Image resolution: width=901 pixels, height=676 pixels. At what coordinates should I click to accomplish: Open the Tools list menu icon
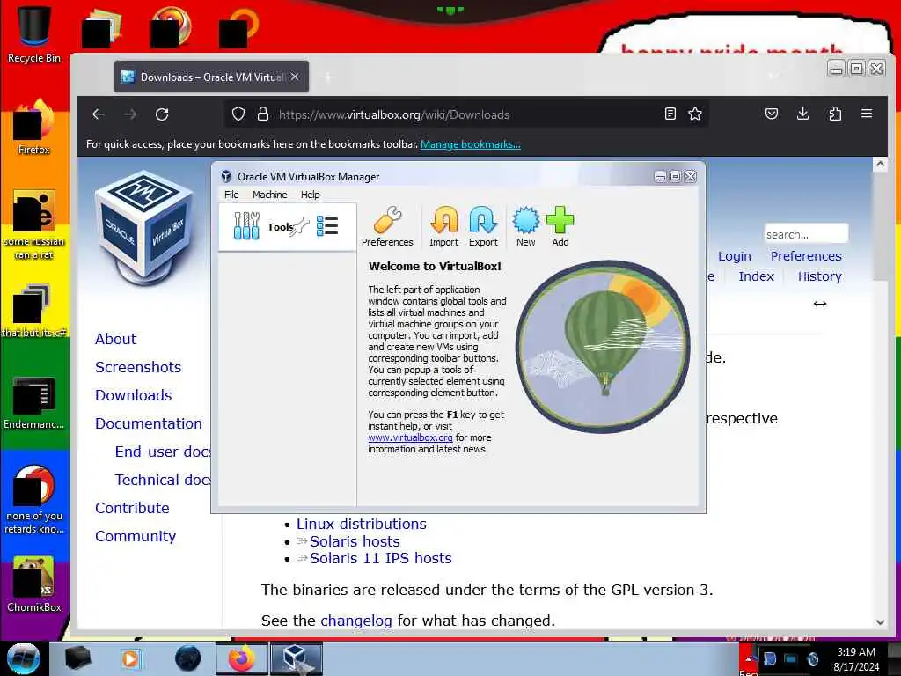(x=327, y=226)
